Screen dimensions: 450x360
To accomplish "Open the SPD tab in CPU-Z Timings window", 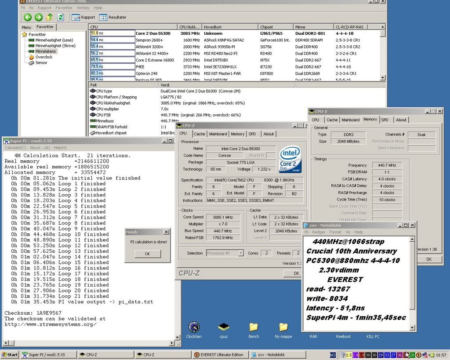I will pyautogui.click(x=385, y=120).
